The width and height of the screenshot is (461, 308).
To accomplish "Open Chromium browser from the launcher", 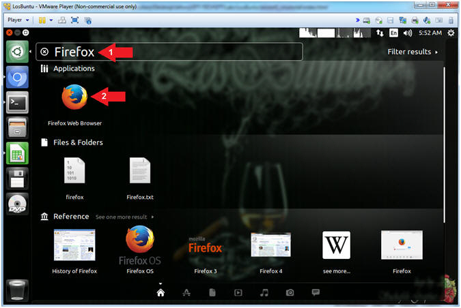I will click(17, 77).
